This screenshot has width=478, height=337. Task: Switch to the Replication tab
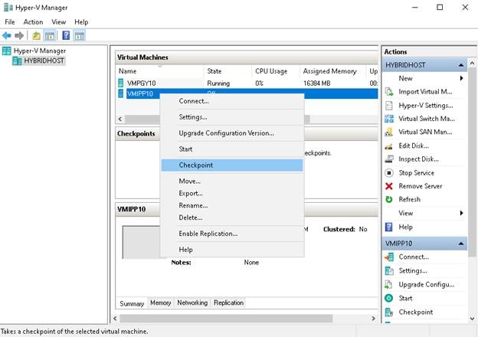point(228,303)
